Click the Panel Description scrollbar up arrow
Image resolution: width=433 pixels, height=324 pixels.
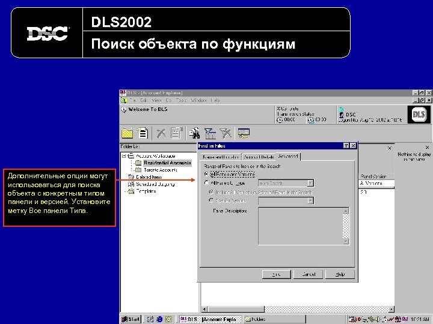pyautogui.click(x=346, y=211)
